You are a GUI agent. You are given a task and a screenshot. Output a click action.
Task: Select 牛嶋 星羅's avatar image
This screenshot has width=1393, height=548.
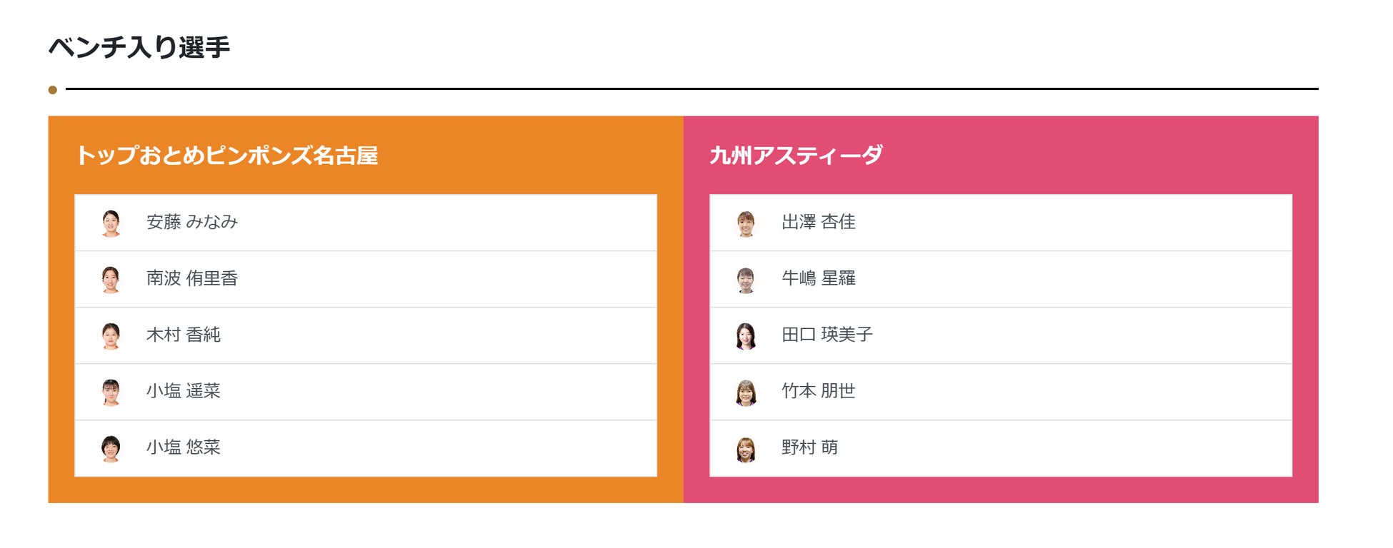[x=746, y=279]
